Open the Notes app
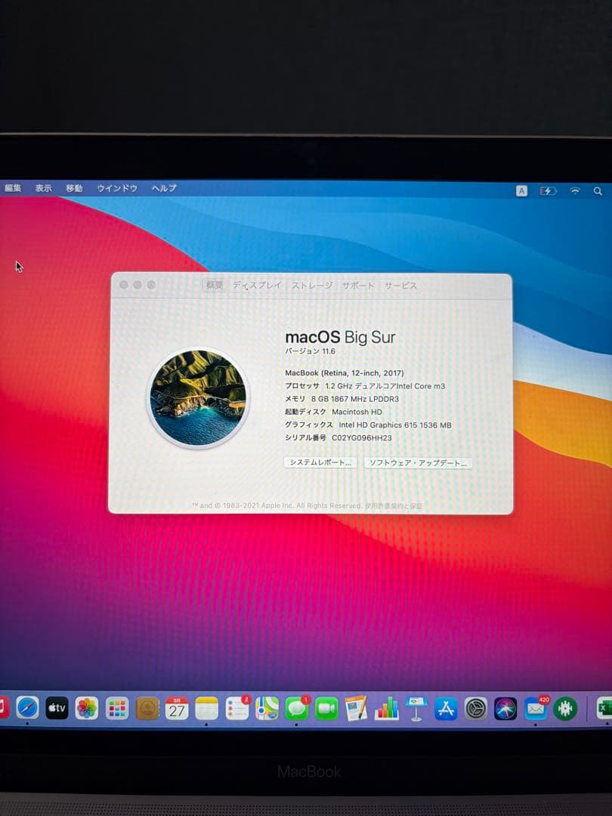Viewport: 612px width, 816px height. click(x=207, y=708)
